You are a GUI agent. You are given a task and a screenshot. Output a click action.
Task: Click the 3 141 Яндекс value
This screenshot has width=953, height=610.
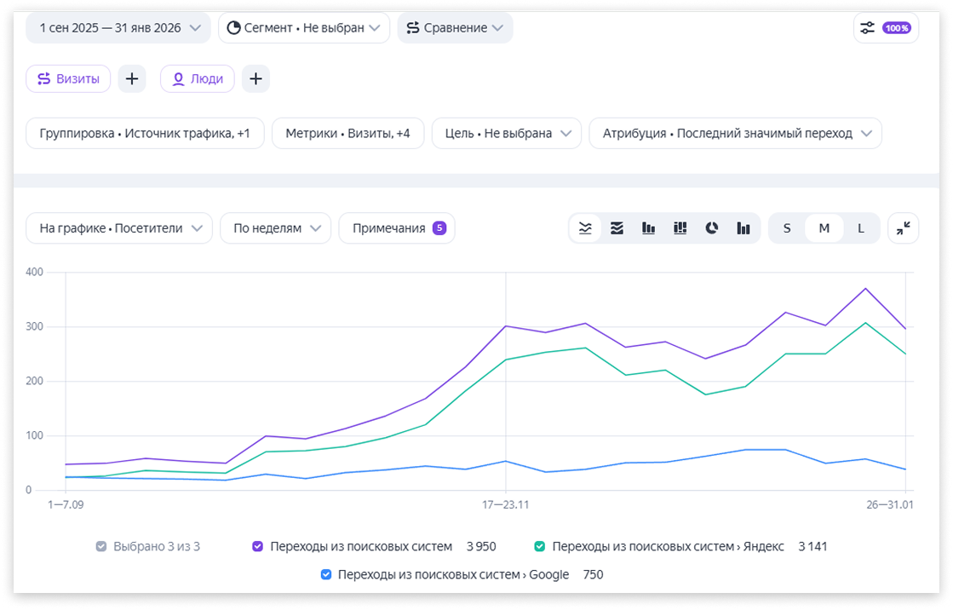(x=812, y=546)
